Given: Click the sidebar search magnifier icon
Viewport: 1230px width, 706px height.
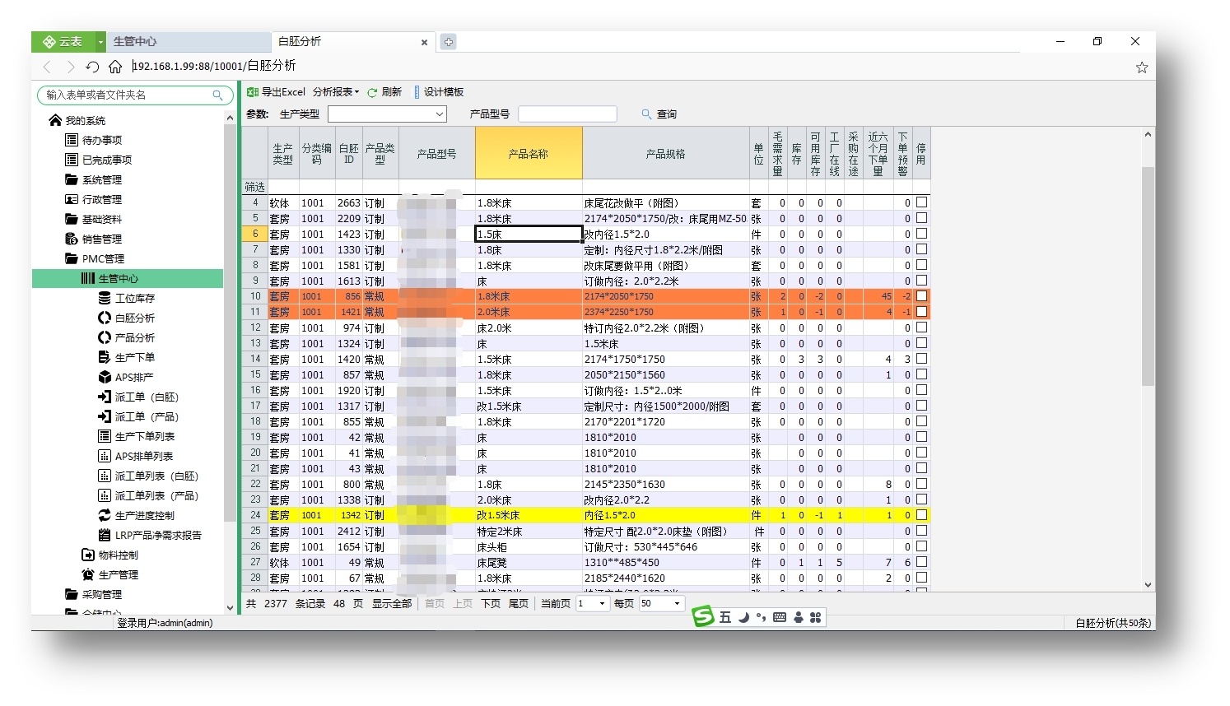Looking at the screenshot, I should click(x=217, y=95).
